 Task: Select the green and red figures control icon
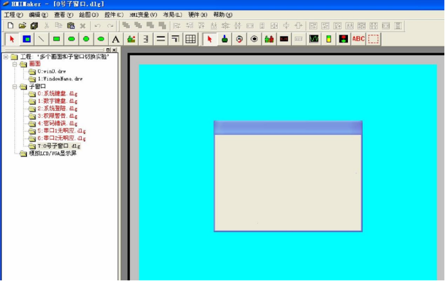[x=269, y=39]
